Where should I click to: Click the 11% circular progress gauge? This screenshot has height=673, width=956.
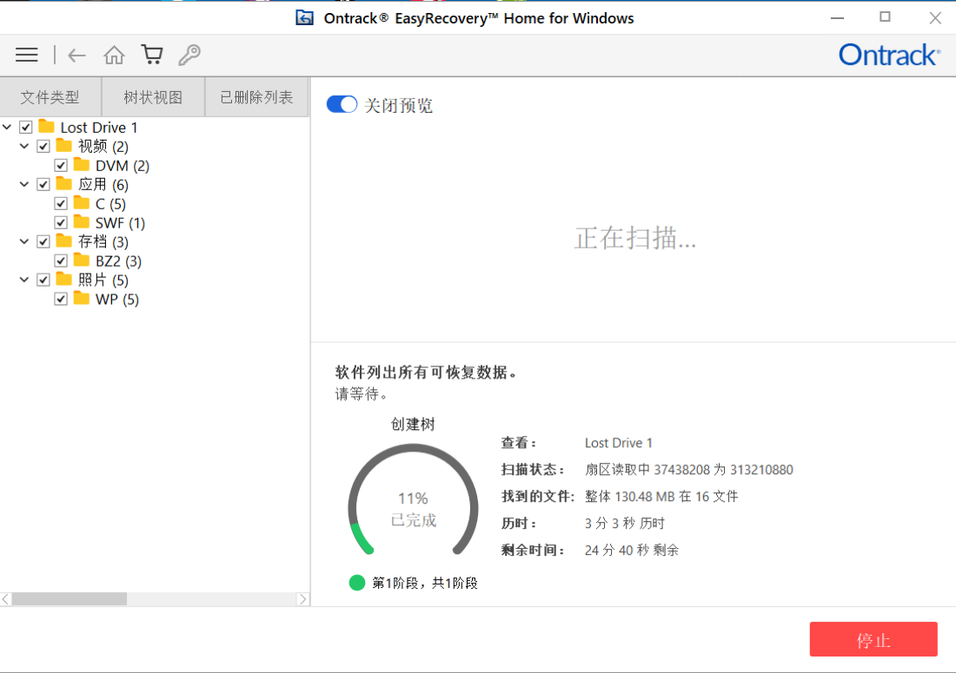pos(414,501)
